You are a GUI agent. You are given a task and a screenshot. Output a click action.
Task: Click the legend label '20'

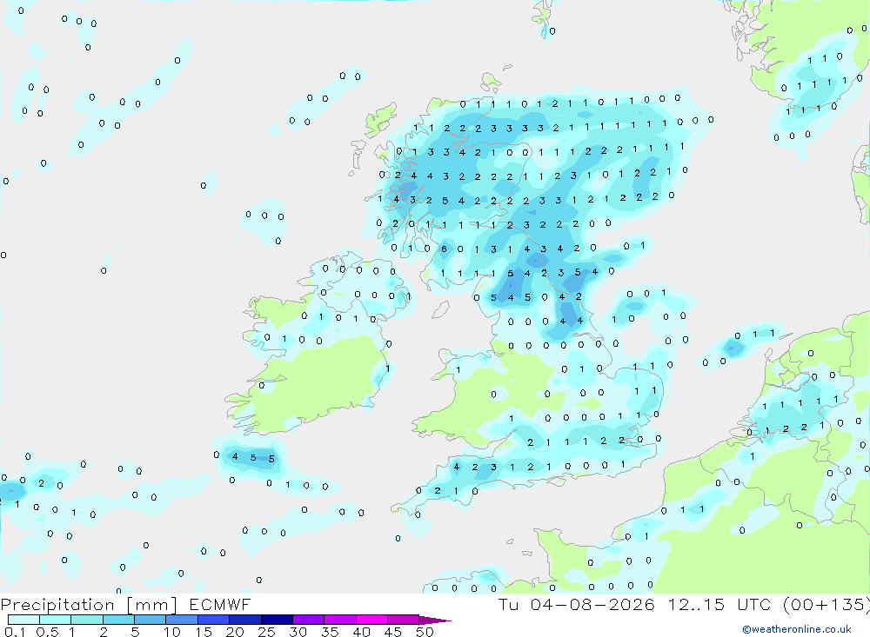coord(235,632)
